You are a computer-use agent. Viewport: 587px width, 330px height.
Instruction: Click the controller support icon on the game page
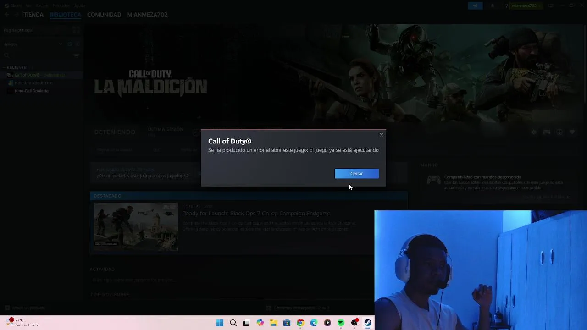pyautogui.click(x=547, y=132)
